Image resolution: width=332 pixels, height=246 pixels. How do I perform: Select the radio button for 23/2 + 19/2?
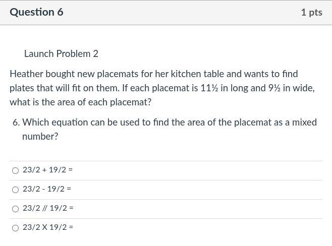[15, 170]
